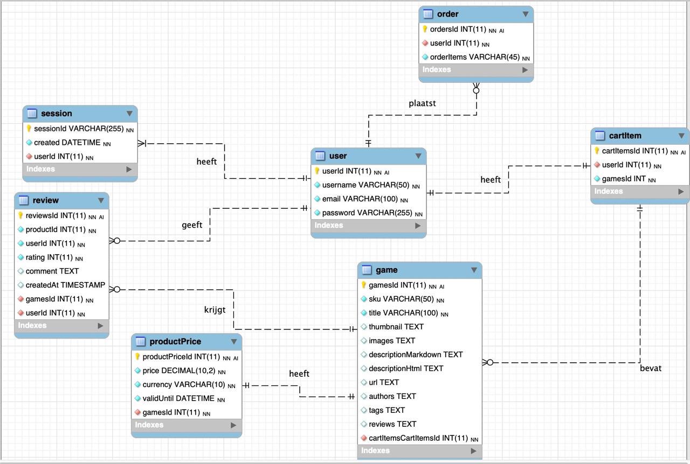This screenshot has height=464, width=690.
Task: Click the red diamond beside cartItemsCartItemsId
Action: click(x=364, y=438)
